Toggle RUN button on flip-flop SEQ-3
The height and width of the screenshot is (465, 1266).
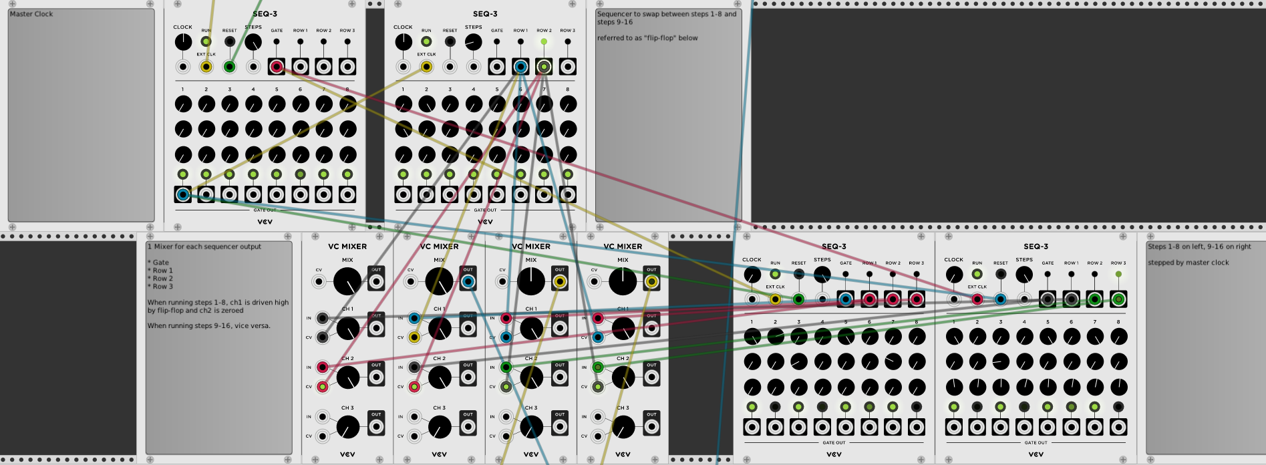tap(426, 41)
